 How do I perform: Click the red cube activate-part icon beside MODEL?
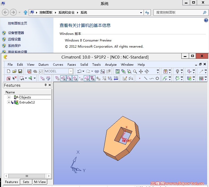29,72
